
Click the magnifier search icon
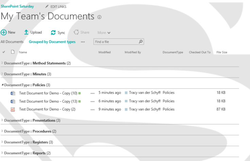tap(141, 42)
